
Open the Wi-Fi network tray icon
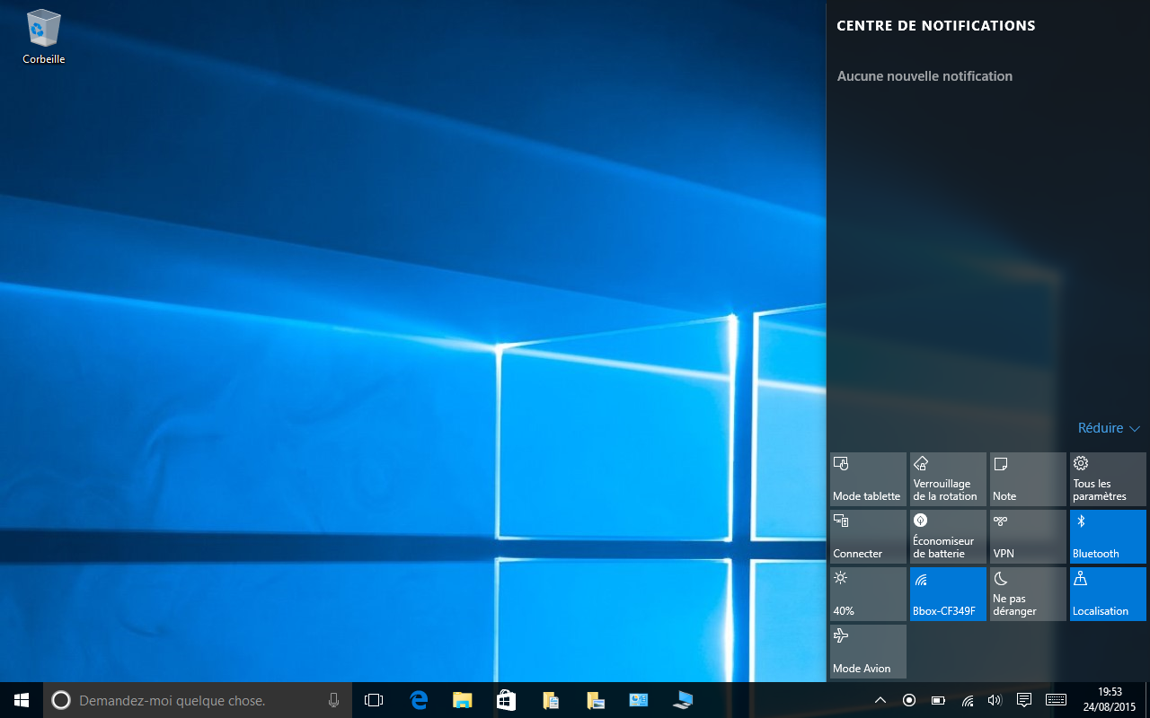[967, 700]
